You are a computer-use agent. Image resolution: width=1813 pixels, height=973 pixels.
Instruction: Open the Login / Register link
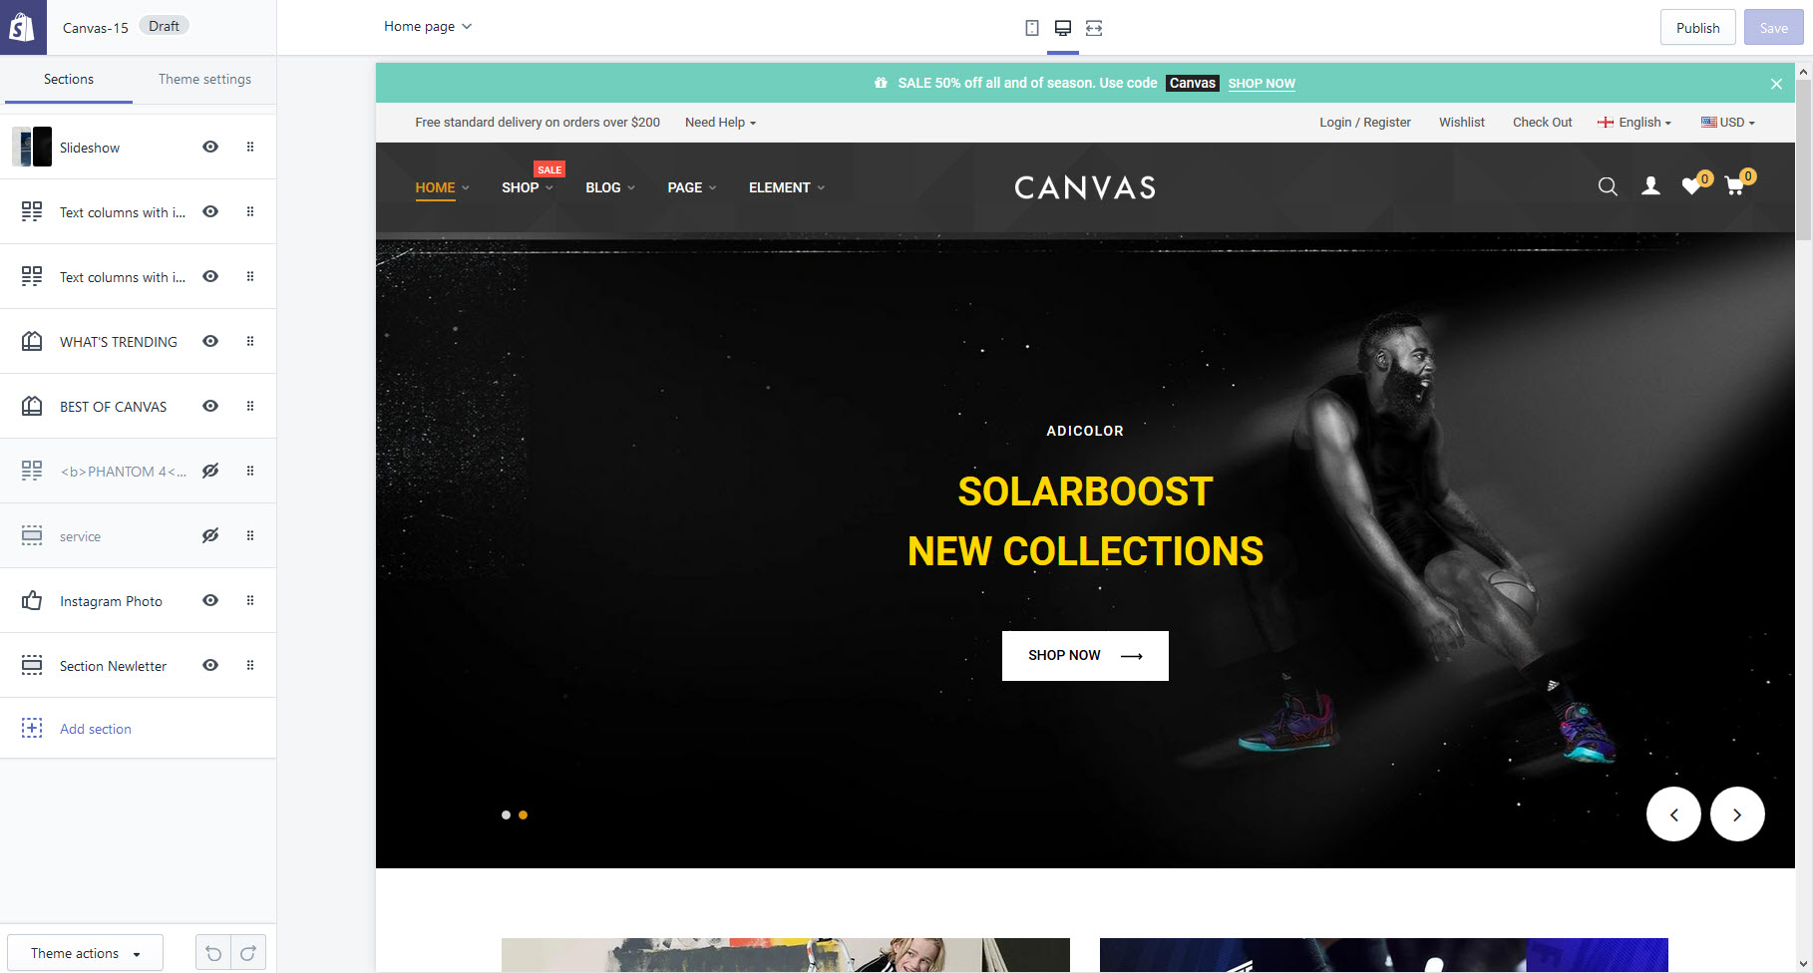point(1365,123)
